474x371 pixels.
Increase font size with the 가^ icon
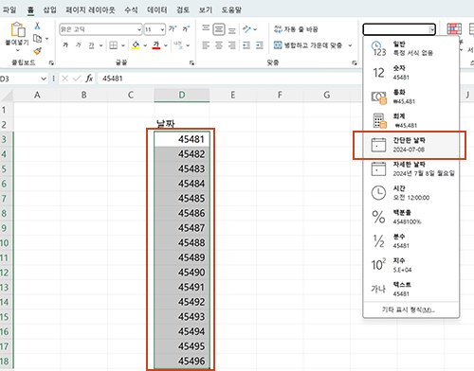pyautogui.click(x=173, y=29)
